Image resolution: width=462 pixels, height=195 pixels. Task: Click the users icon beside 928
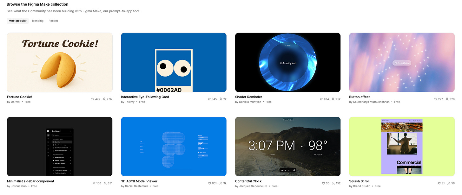tap(447, 99)
